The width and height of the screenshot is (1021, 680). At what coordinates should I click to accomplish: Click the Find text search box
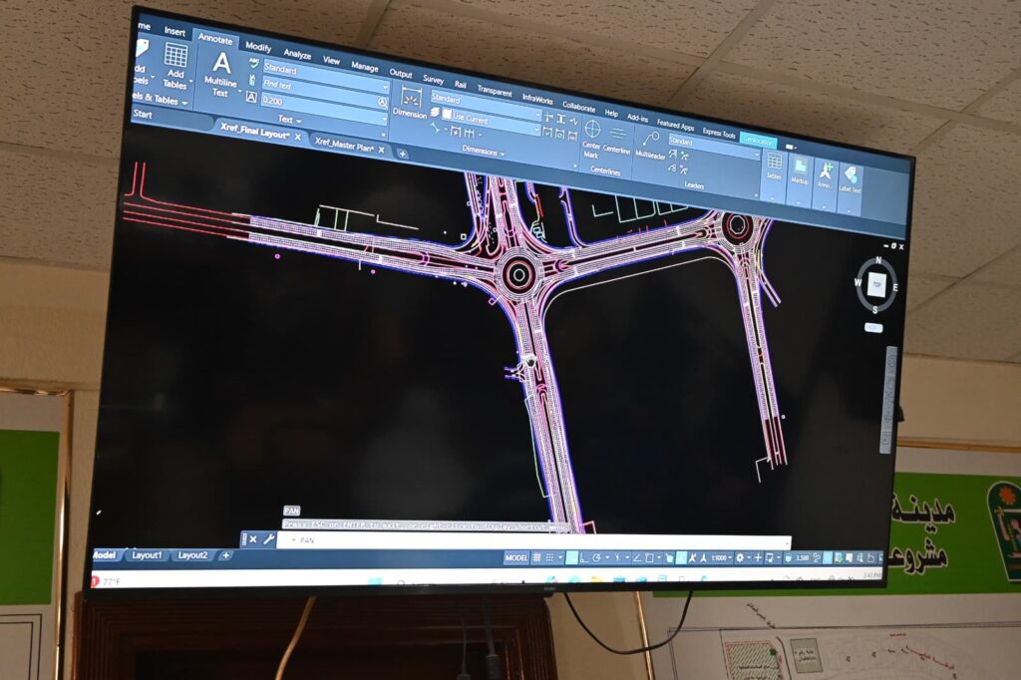click(x=321, y=86)
